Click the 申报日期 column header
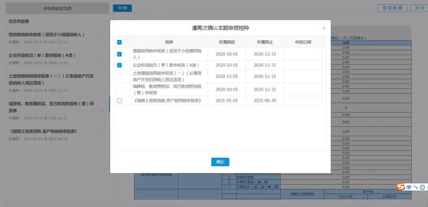The width and height of the screenshot is (428, 207). coord(303,42)
